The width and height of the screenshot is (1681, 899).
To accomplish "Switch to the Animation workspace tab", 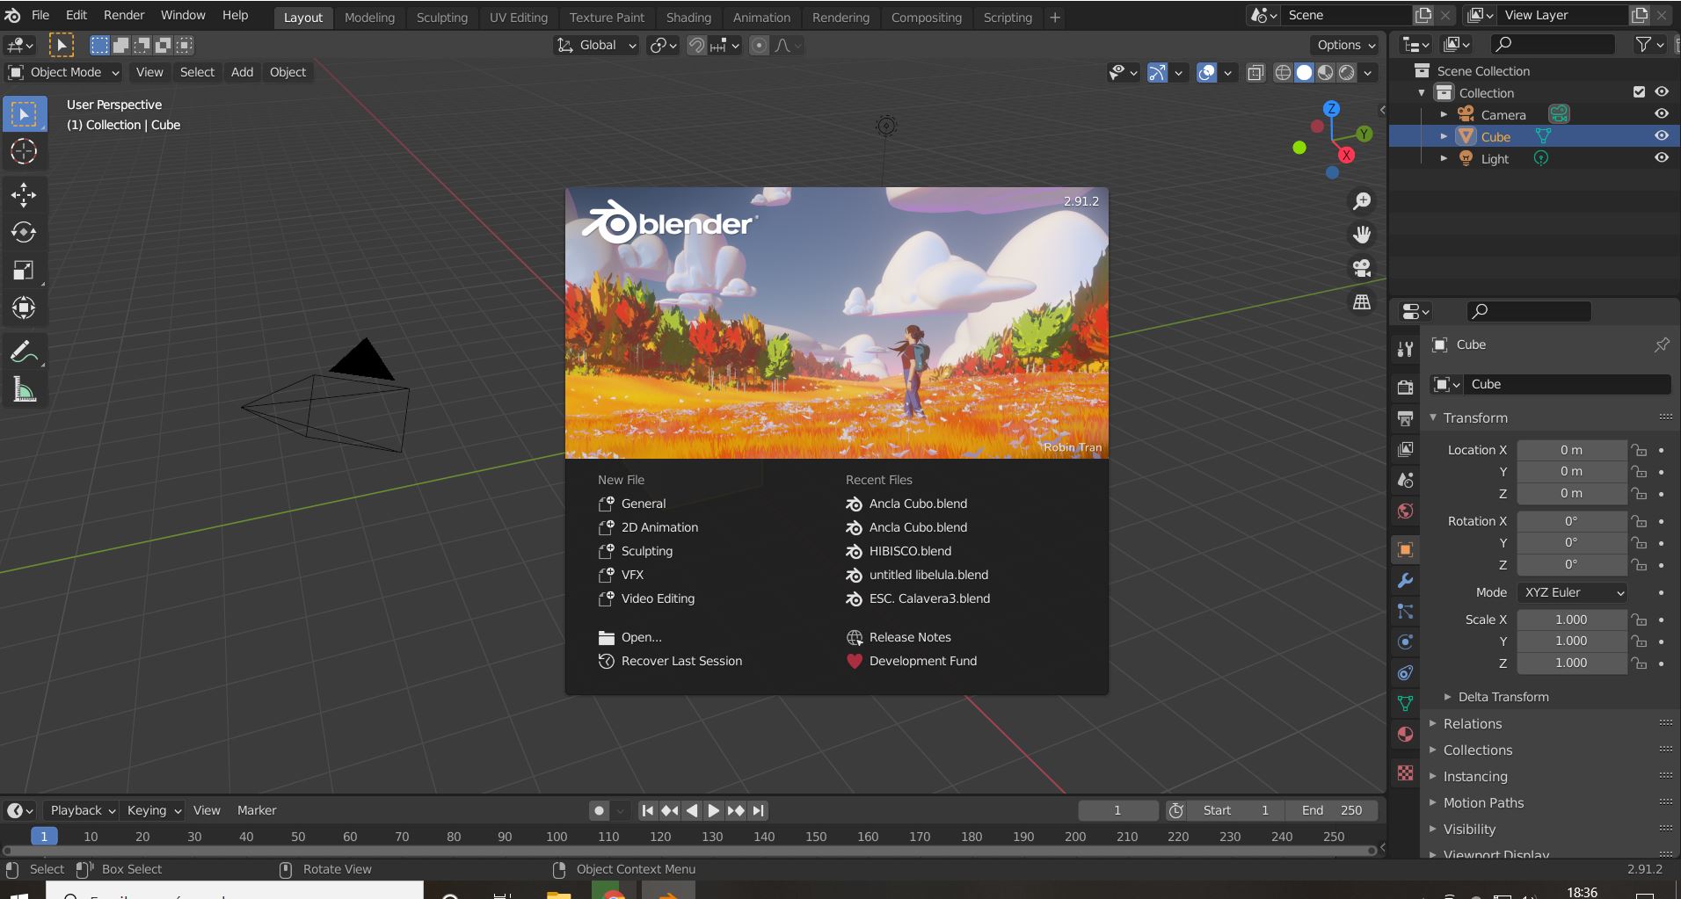I will click(x=761, y=17).
